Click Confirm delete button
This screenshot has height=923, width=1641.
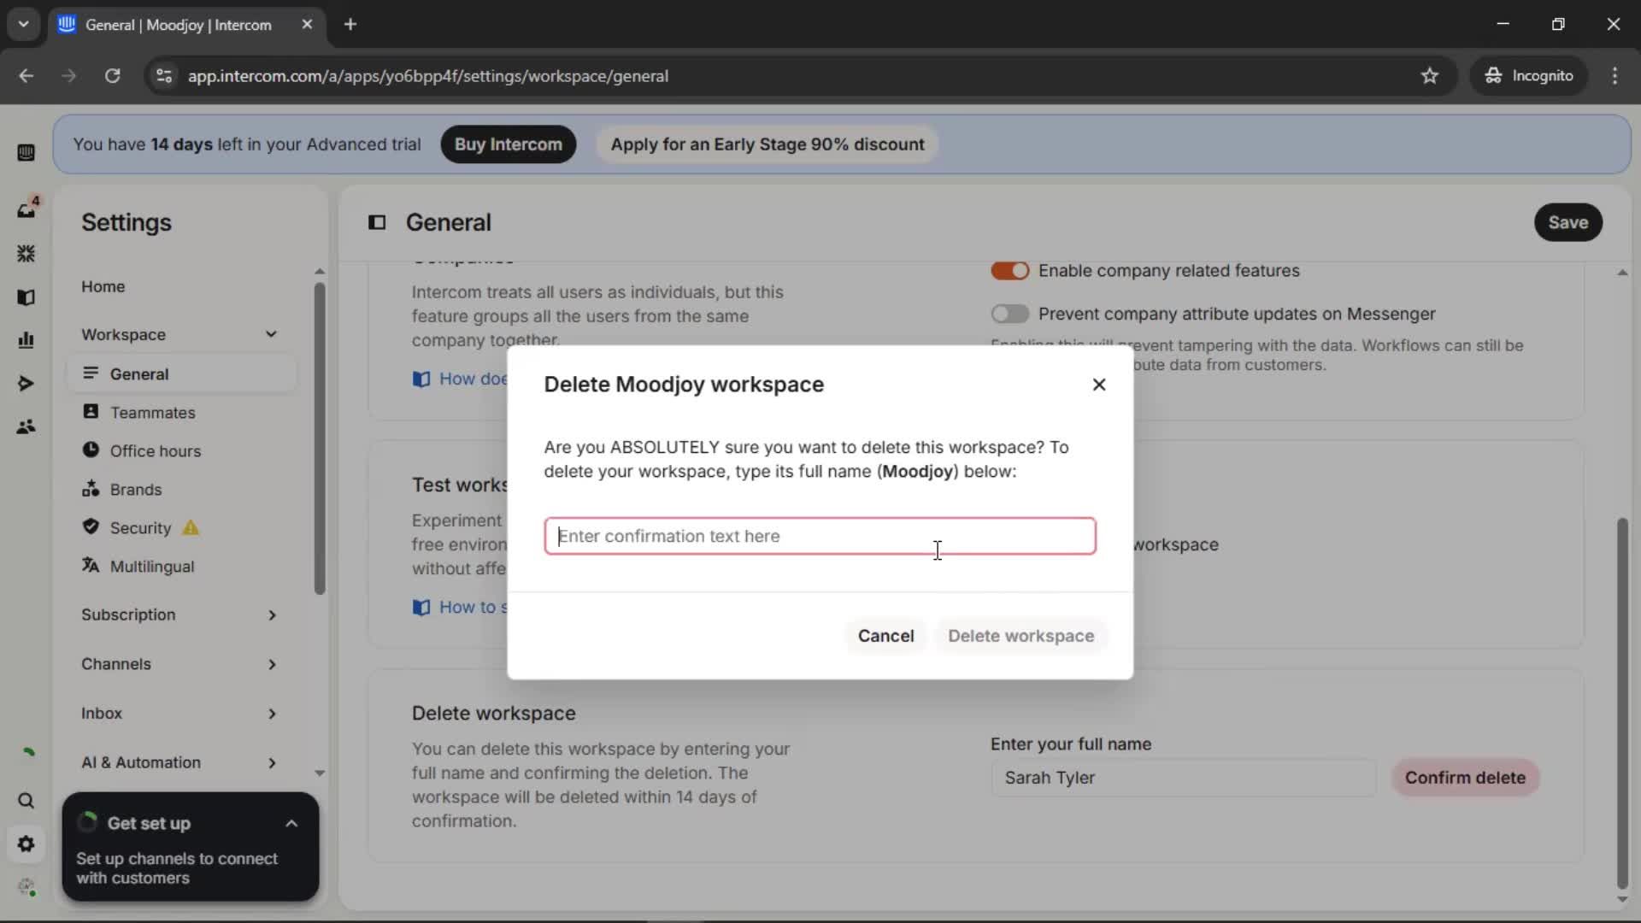pos(1465,778)
